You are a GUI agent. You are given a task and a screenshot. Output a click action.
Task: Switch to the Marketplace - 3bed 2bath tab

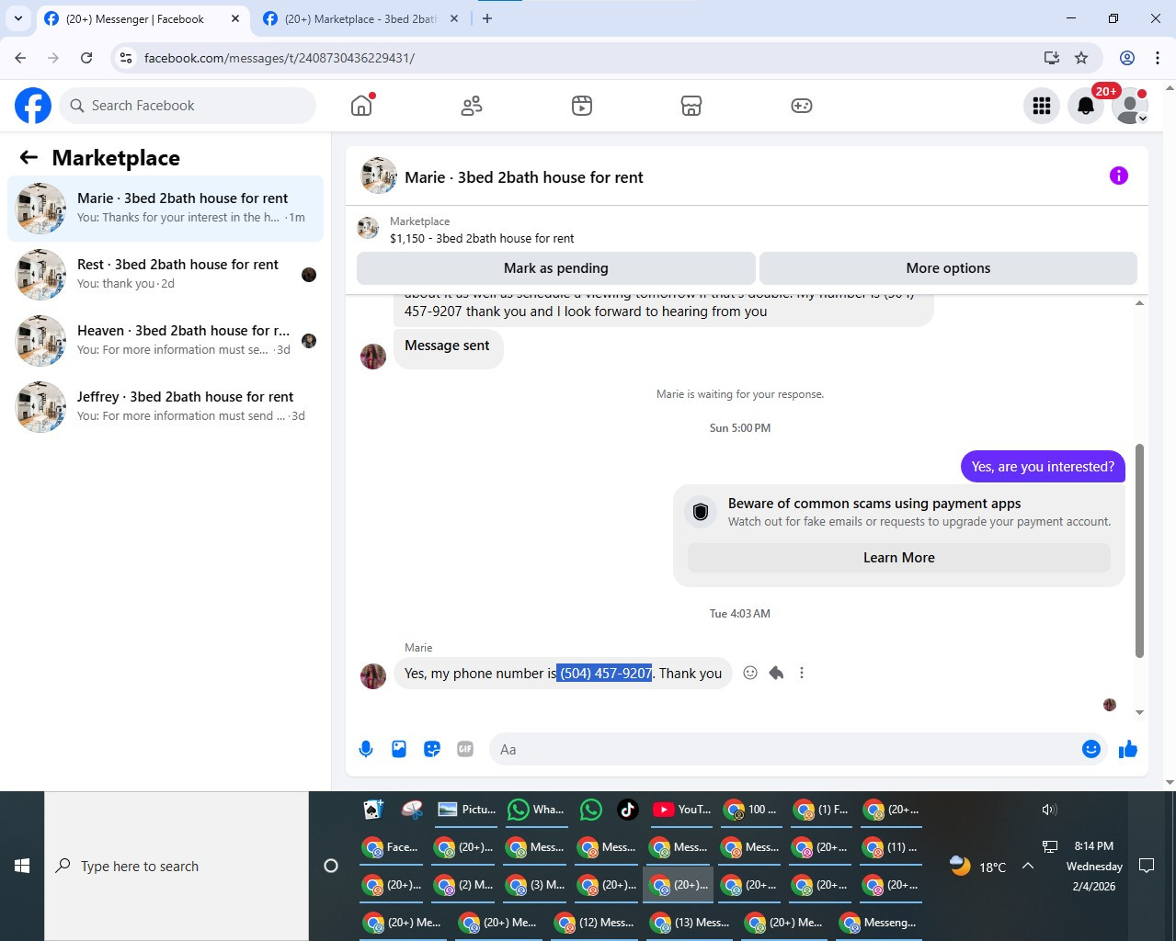pyautogui.click(x=360, y=18)
